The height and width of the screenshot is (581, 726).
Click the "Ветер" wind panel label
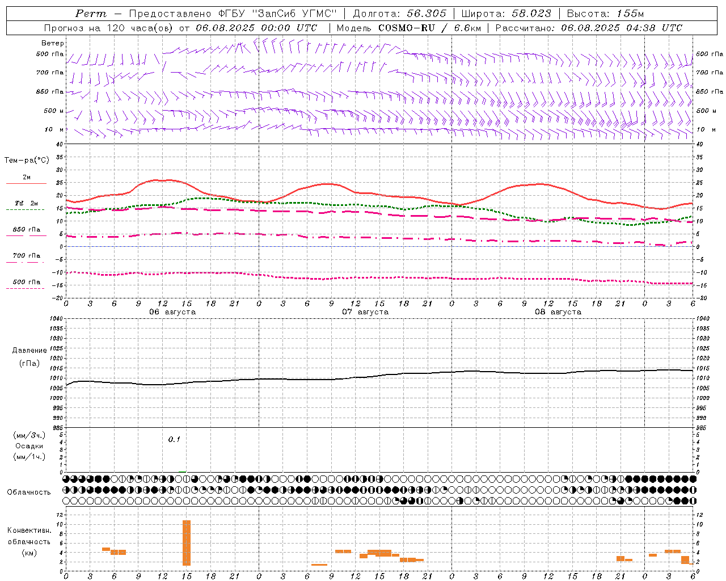click(52, 43)
